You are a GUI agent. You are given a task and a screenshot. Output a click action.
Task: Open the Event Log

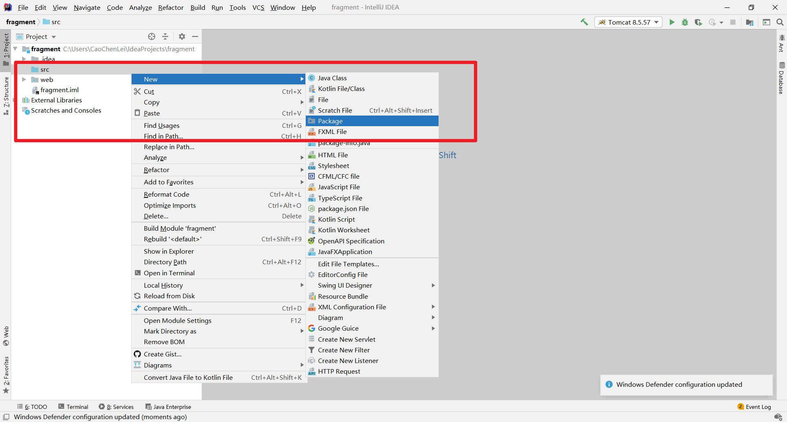(754, 407)
